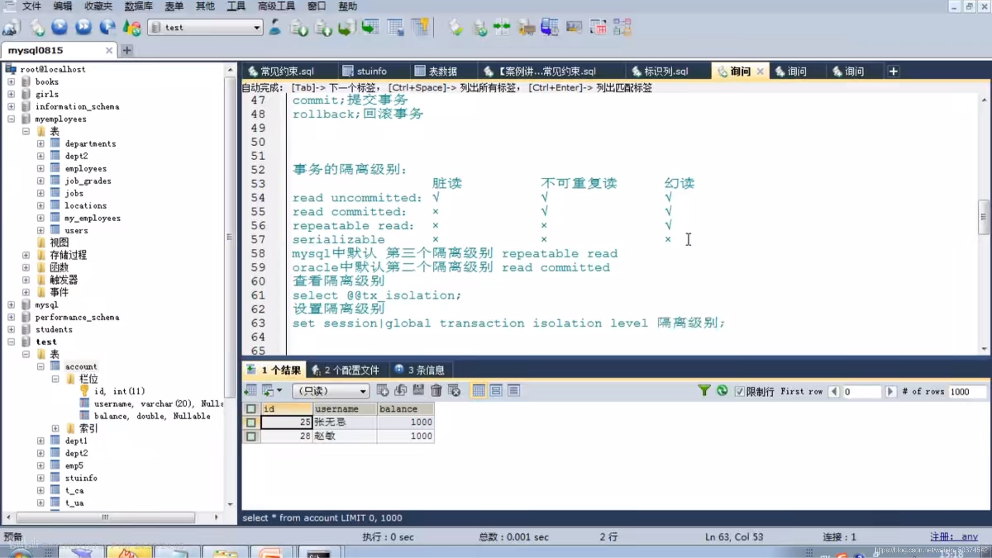
Task: Show the 3 条信息 panel
Action: pyautogui.click(x=420, y=370)
